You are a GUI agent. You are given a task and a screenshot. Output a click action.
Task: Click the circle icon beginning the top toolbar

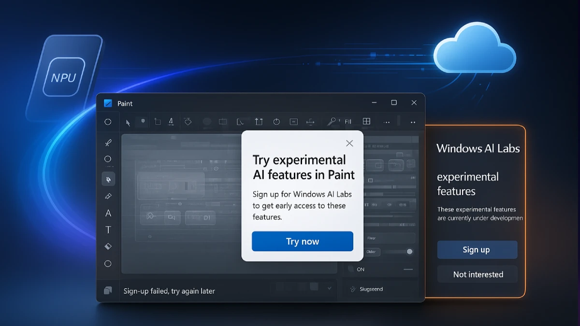click(x=108, y=122)
